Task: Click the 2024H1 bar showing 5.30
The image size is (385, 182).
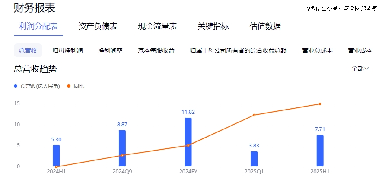Action: tap(56, 155)
